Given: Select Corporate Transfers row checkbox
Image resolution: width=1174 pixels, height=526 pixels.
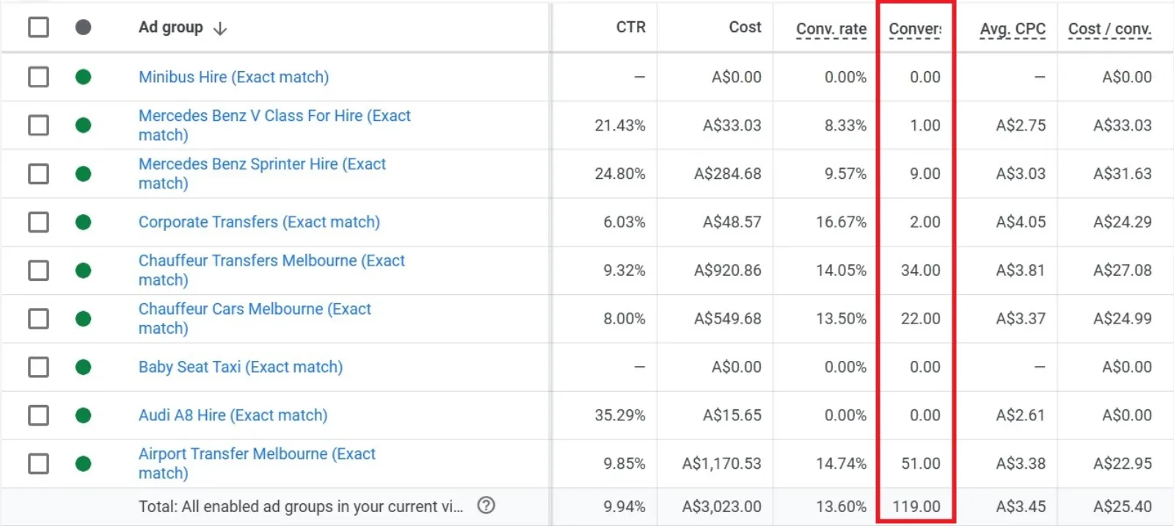Looking at the screenshot, I should pos(38,222).
